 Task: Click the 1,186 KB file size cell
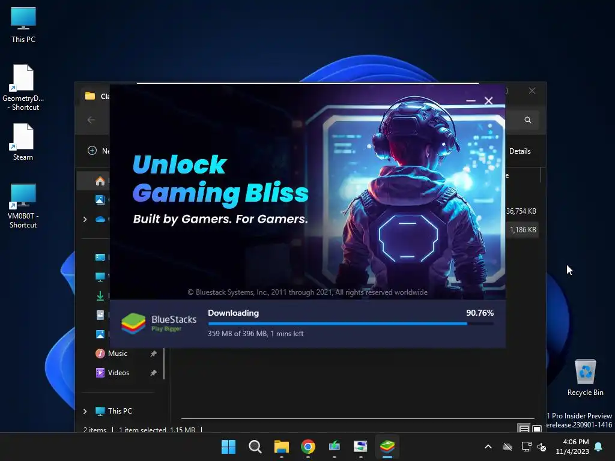pos(523,230)
